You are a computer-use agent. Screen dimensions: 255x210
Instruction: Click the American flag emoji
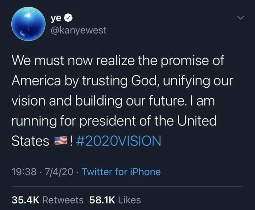coord(60,140)
